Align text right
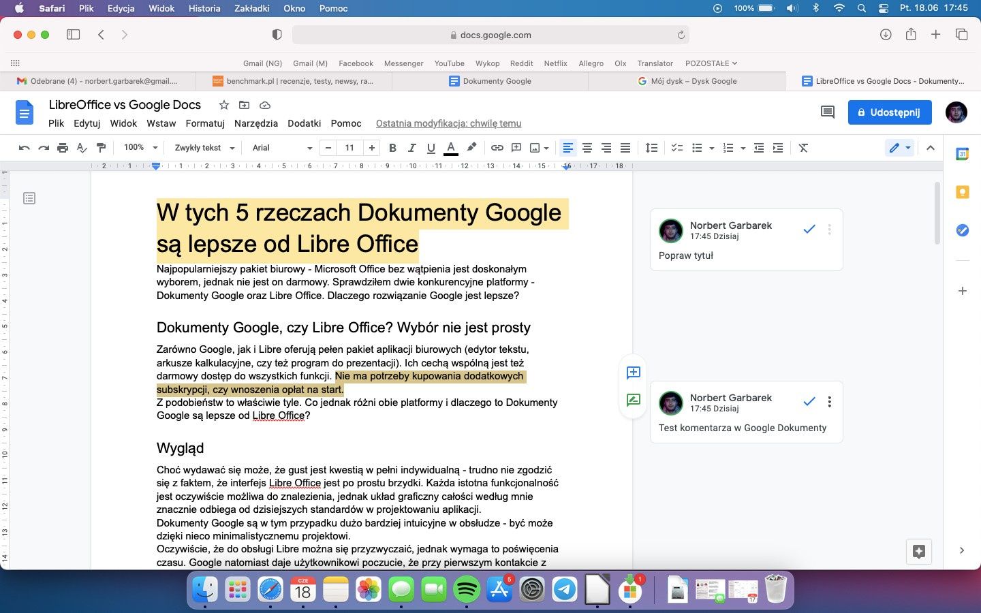981x613 pixels. [x=606, y=148]
